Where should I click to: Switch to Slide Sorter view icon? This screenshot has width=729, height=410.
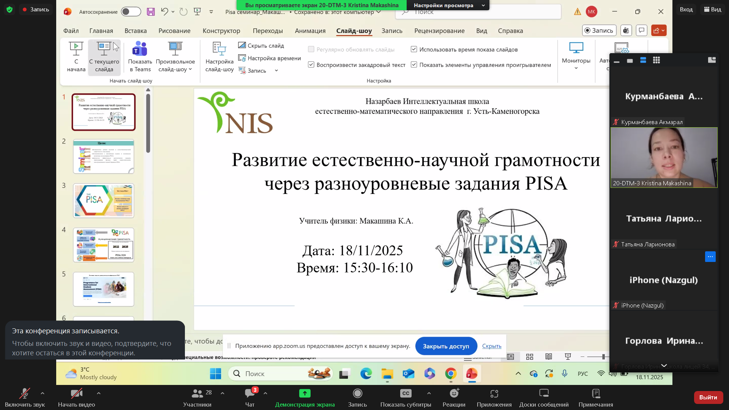tap(530, 356)
